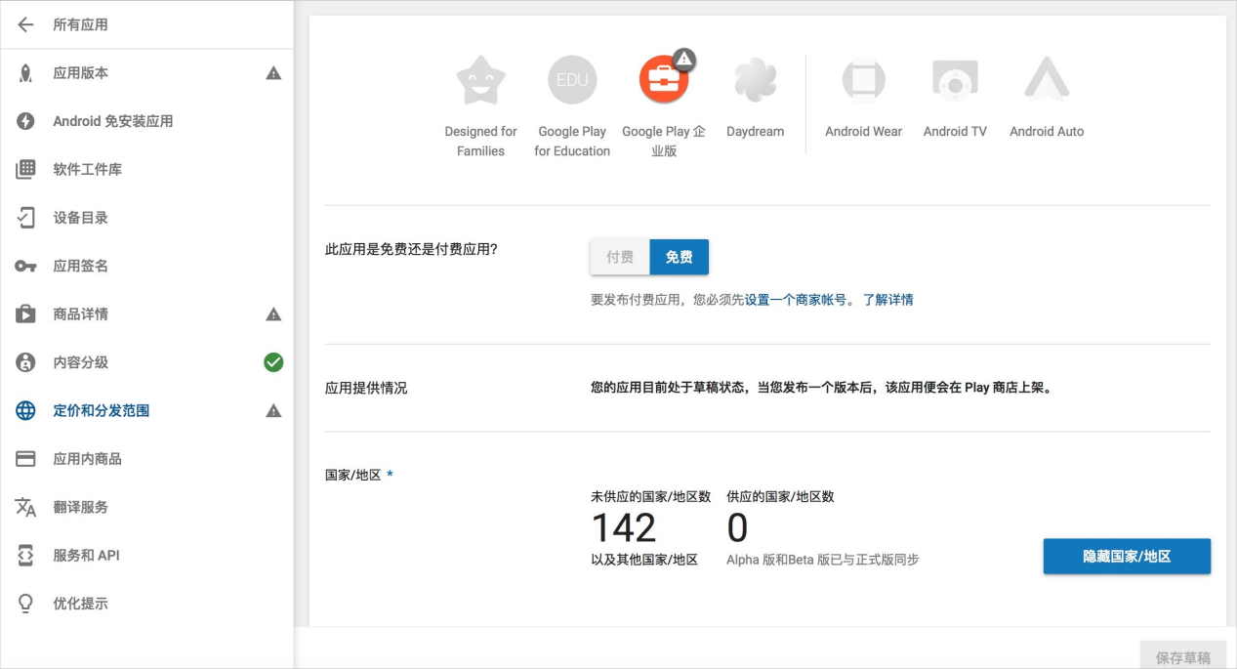This screenshot has width=1237, height=669.
Task: Follow the 设置一个商家帐号 link
Action: [796, 300]
